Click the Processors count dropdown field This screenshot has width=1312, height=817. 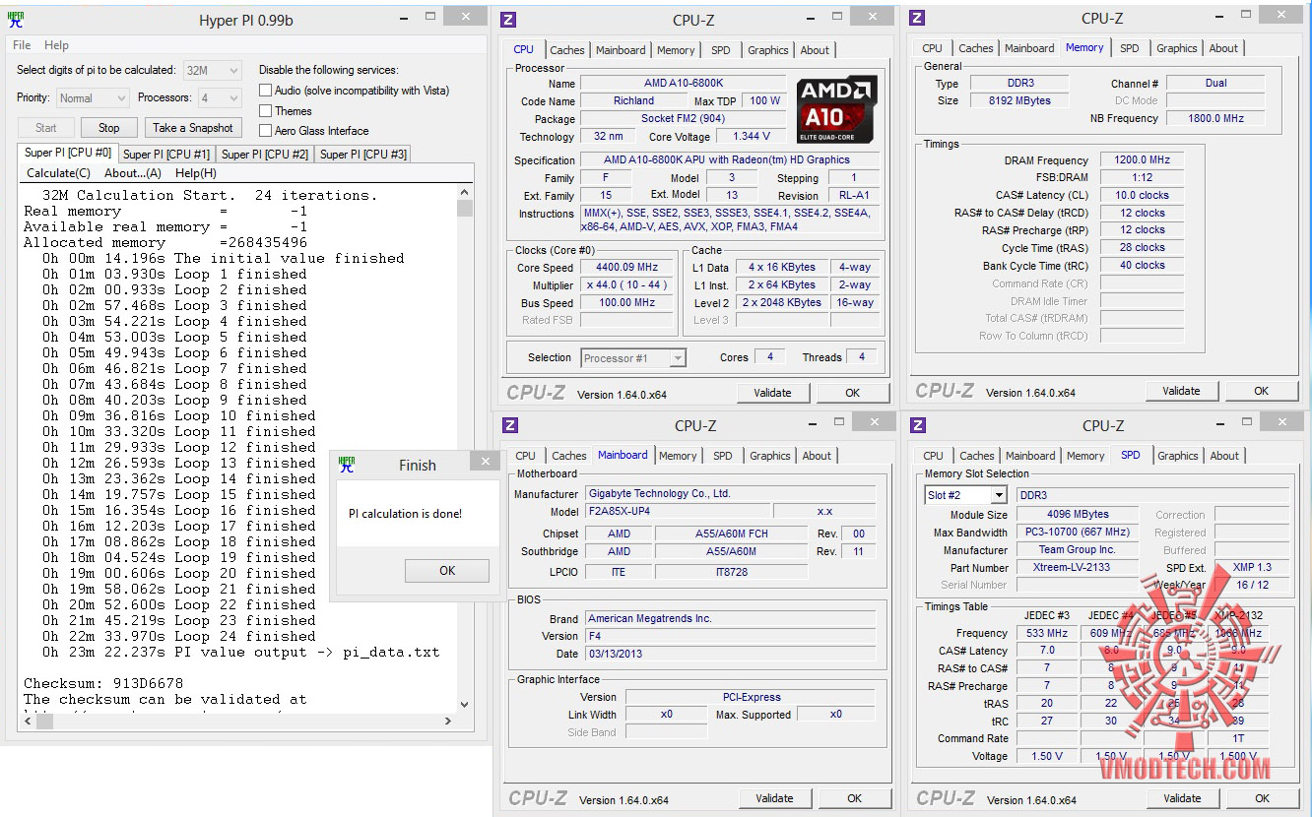tap(219, 98)
